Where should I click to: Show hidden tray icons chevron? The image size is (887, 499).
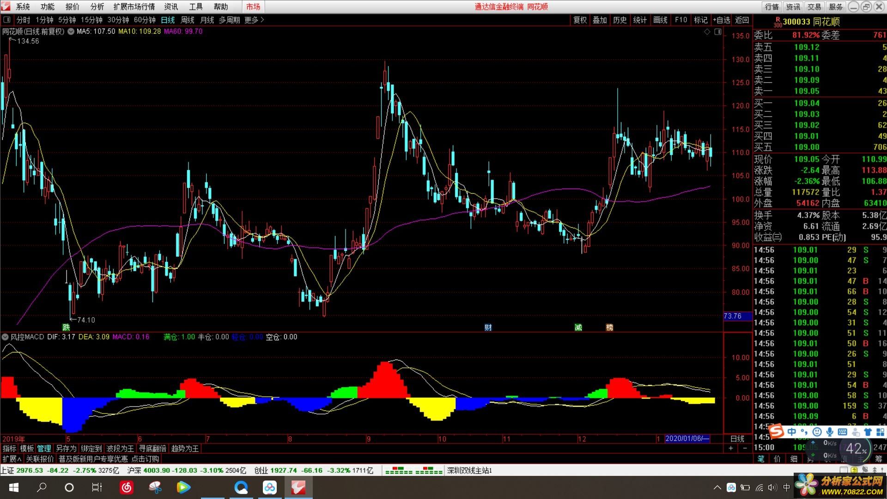pos(717,487)
